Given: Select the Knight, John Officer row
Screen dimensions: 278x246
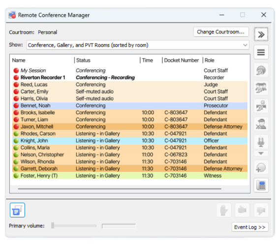Looking at the screenshot, I should pyautogui.click(x=130, y=141).
